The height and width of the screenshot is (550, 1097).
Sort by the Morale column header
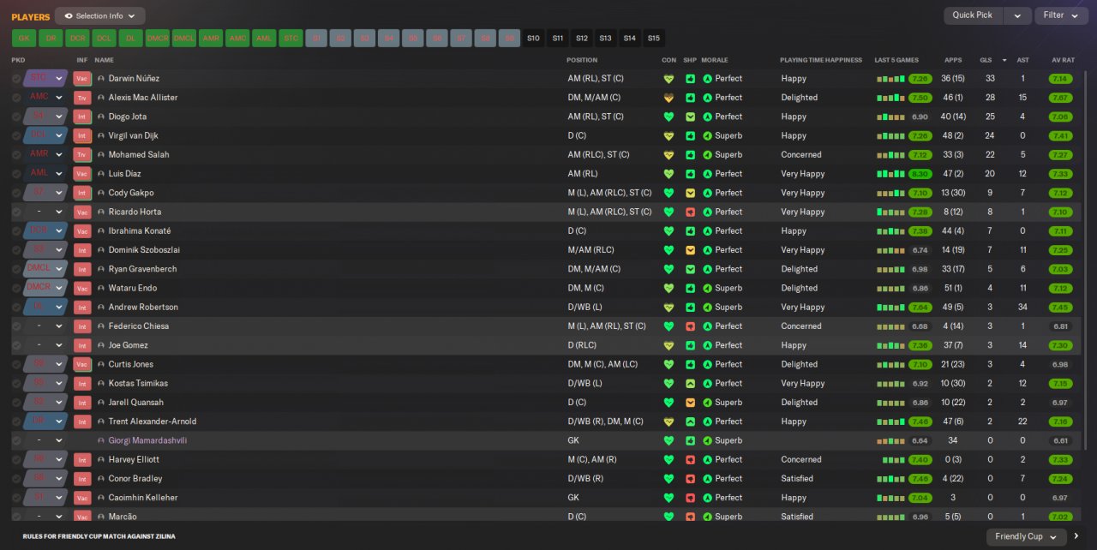pos(714,60)
